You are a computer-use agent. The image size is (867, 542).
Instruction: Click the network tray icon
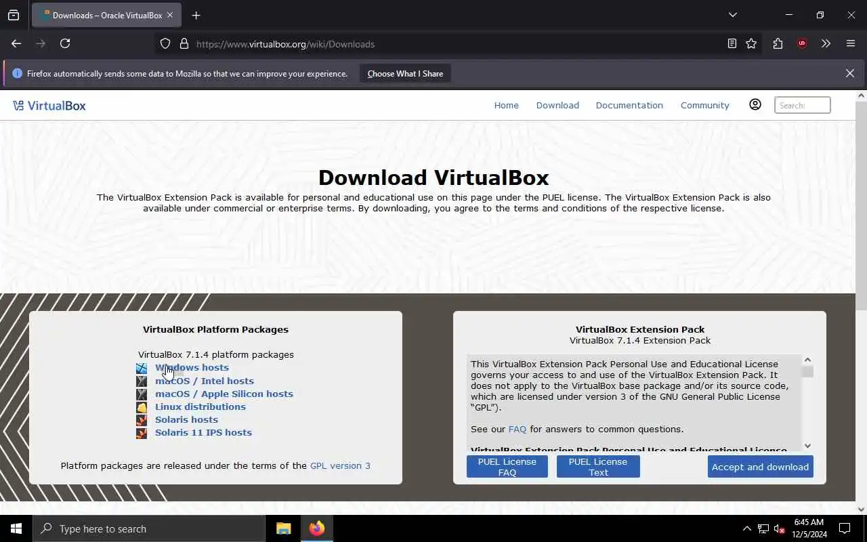click(763, 528)
